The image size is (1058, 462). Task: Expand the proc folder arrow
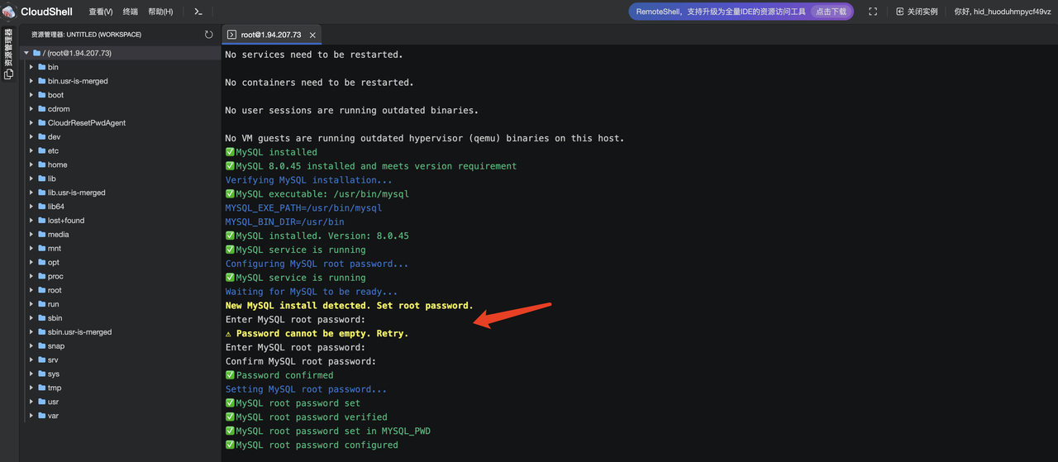pos(31,276)
